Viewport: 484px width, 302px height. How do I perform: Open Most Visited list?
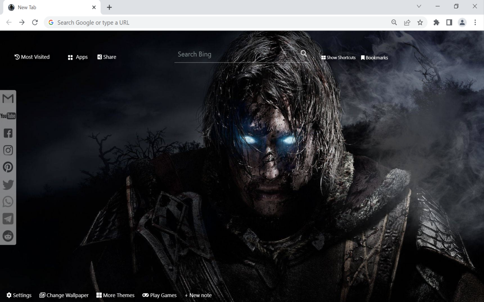tap(32, 57)
